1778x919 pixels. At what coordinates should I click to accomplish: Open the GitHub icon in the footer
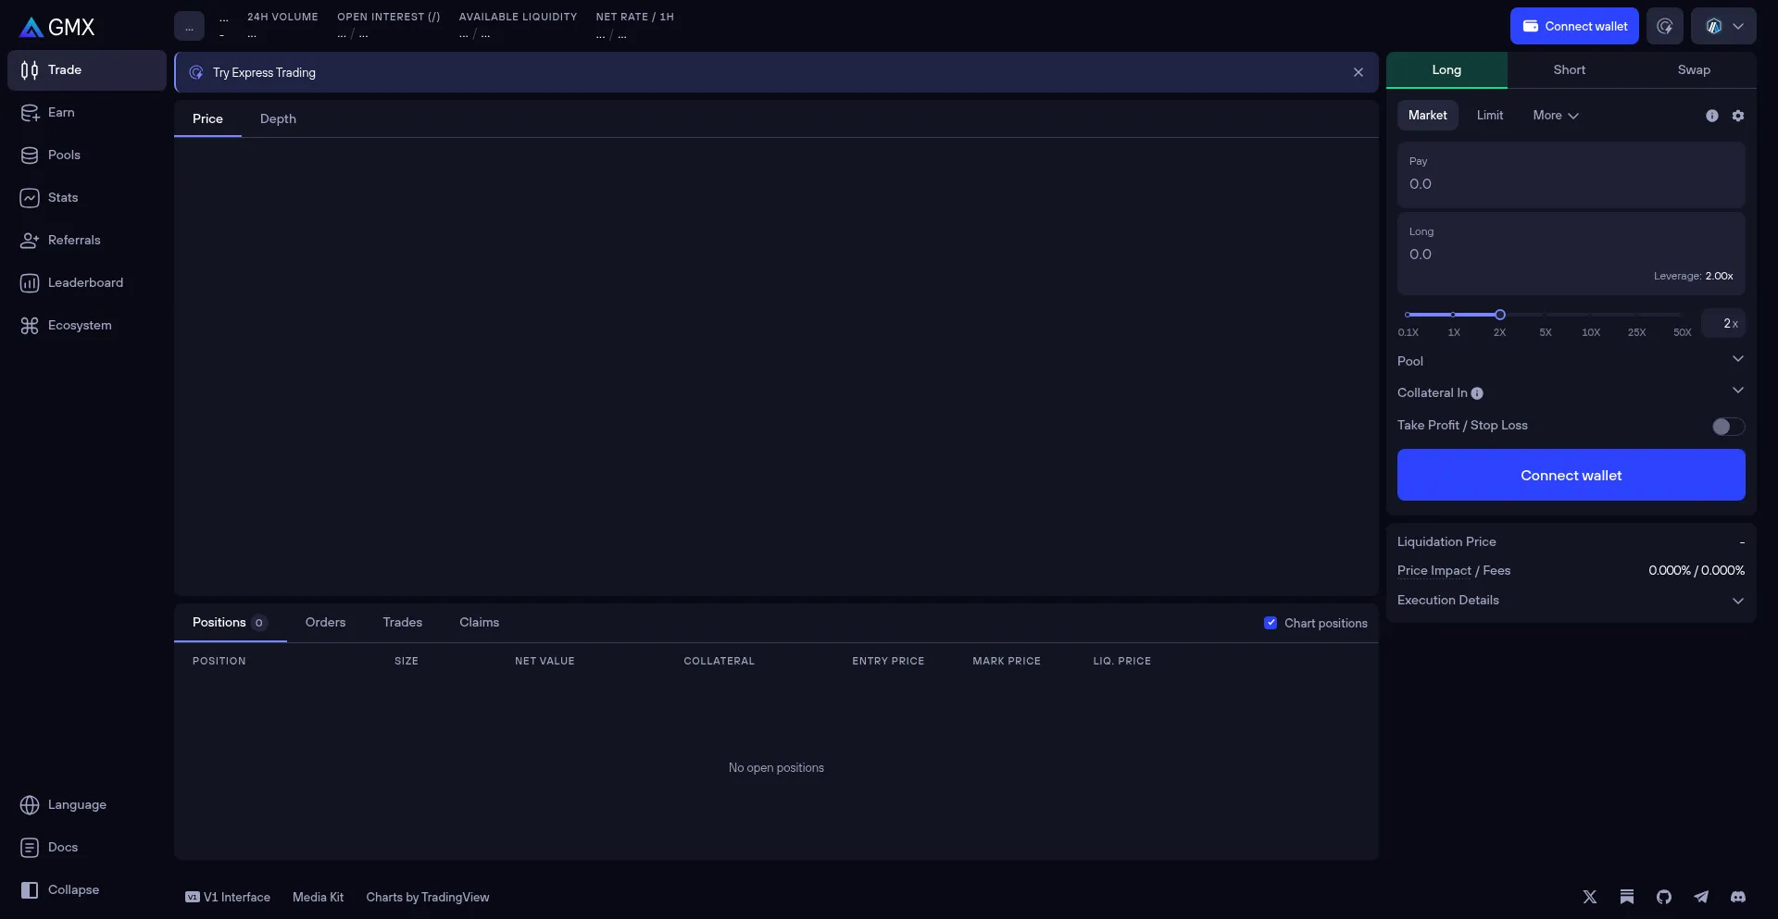tap(1663, 897)
